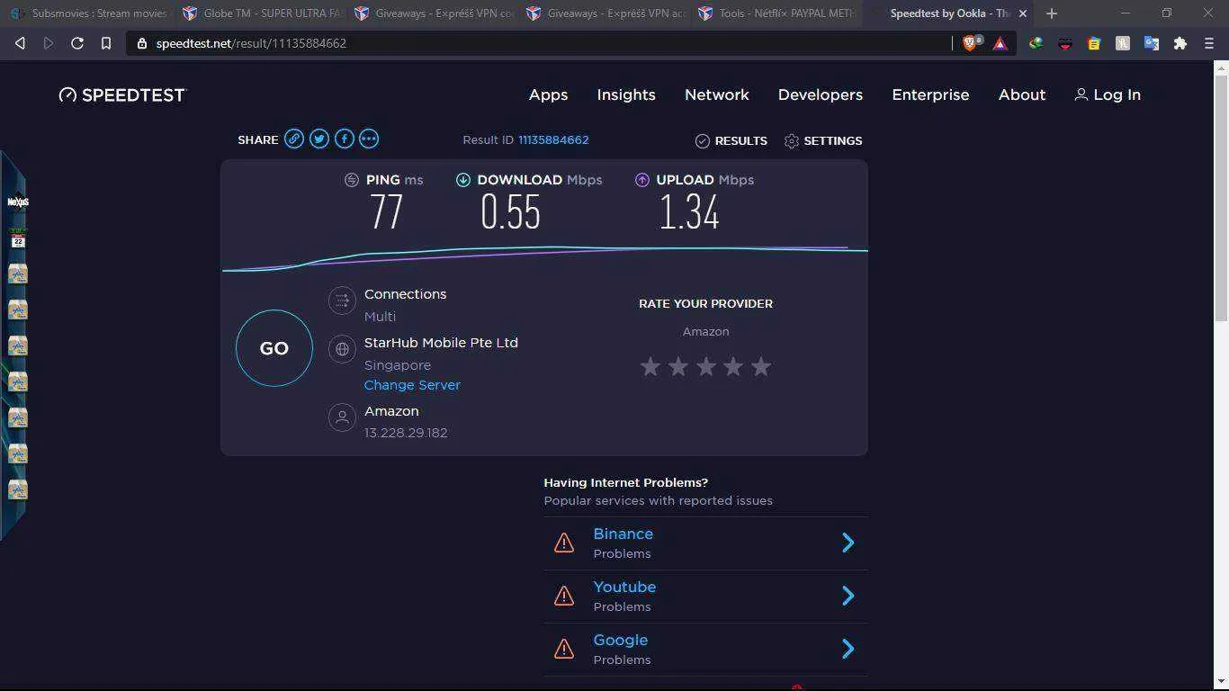1229x691 pixels.
Task: Click the settings gear icon
Action: [x=792, y=141]
